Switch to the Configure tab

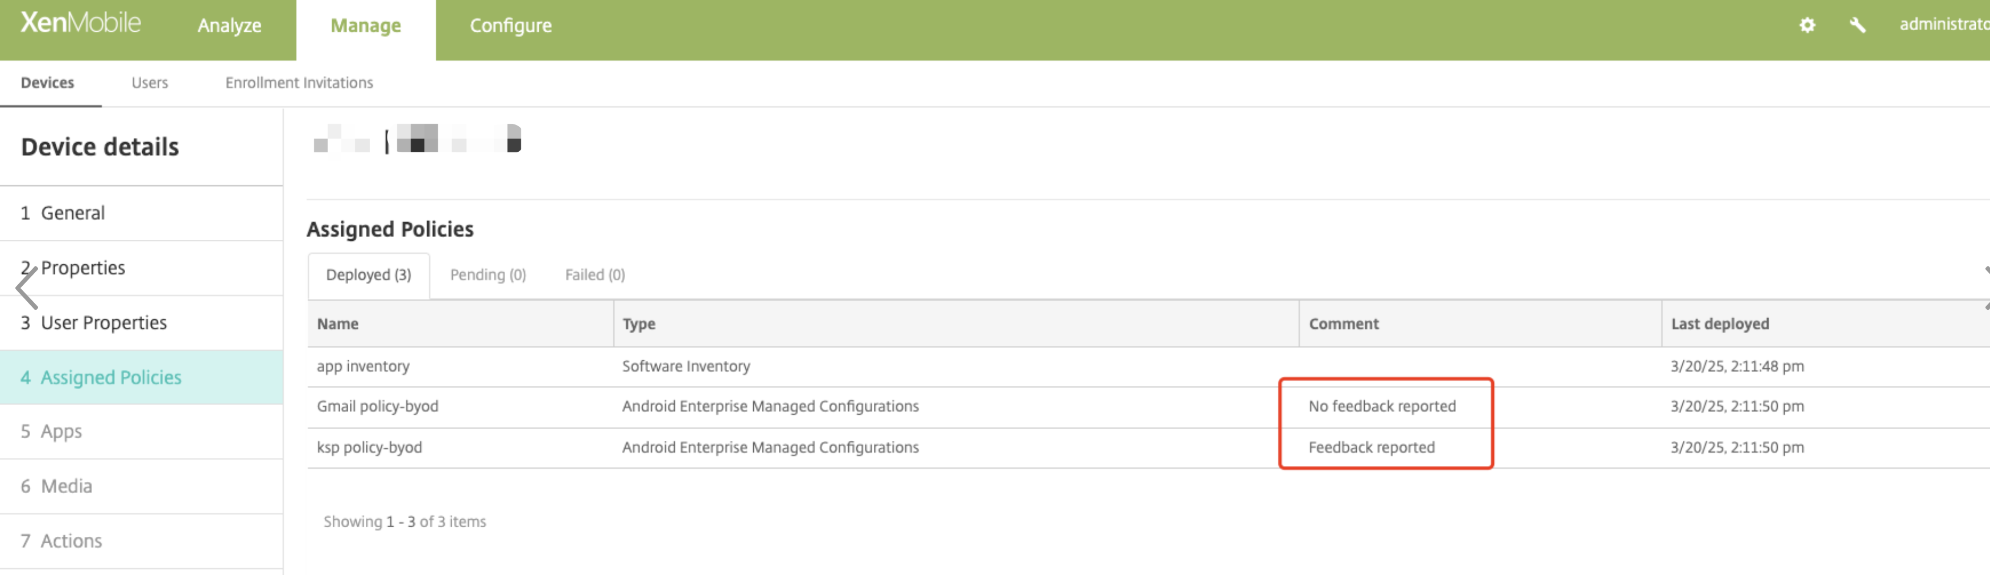click(x=511, y=26)
